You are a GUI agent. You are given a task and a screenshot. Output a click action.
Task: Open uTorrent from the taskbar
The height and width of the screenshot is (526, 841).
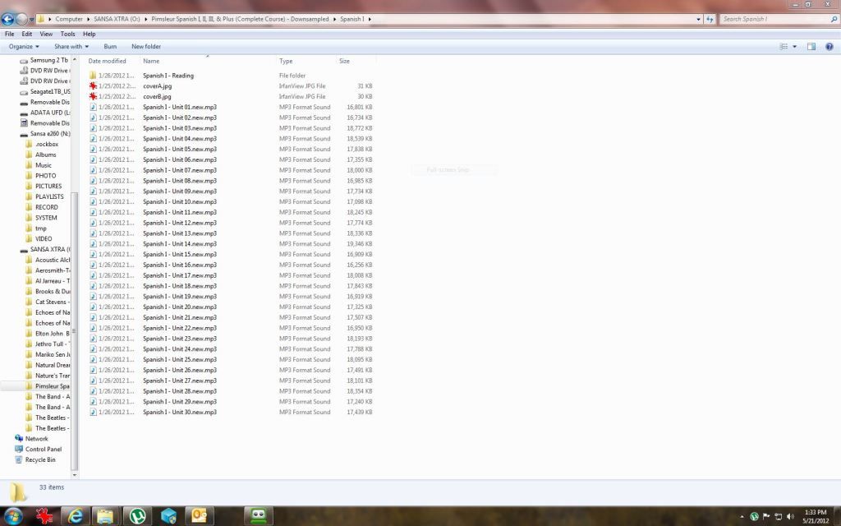click(x=137, y=516)
